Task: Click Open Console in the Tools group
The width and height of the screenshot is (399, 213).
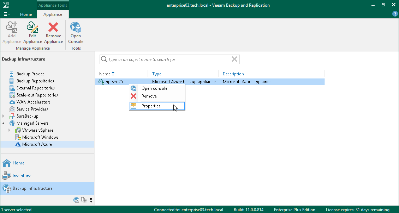Action: click(x=76, y=32)
